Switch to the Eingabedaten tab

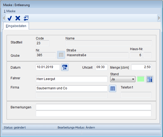16,26
